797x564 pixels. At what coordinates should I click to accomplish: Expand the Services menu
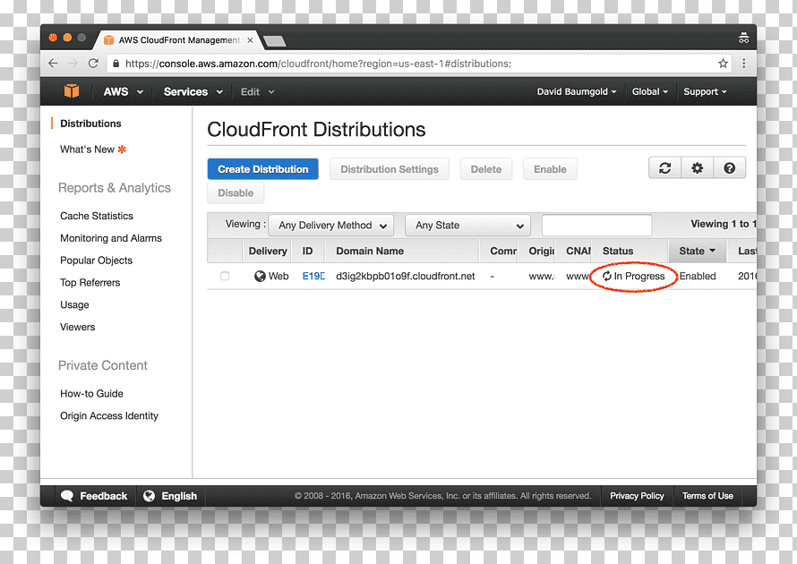pyautogui.click(x=193, y=92)
